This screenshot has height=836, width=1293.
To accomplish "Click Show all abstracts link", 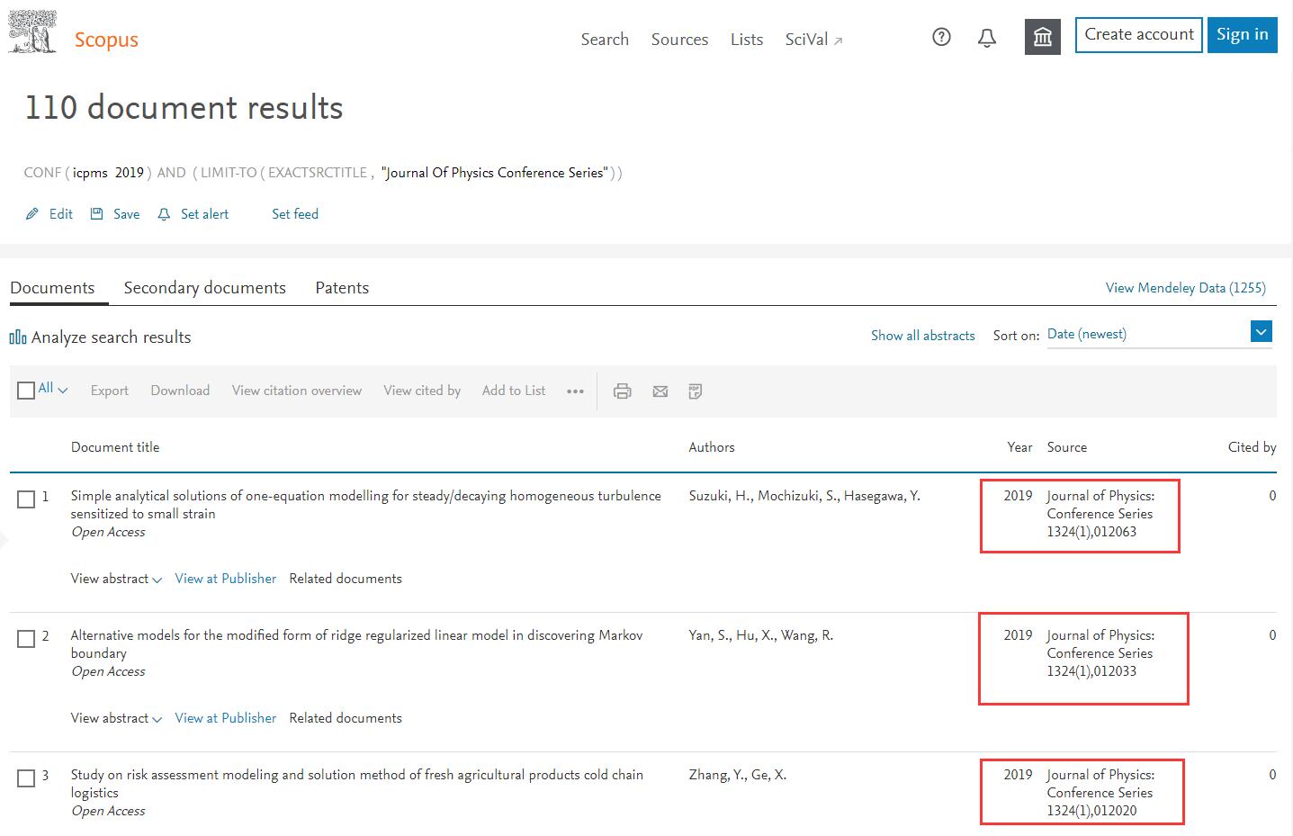I will click(922, 336).
